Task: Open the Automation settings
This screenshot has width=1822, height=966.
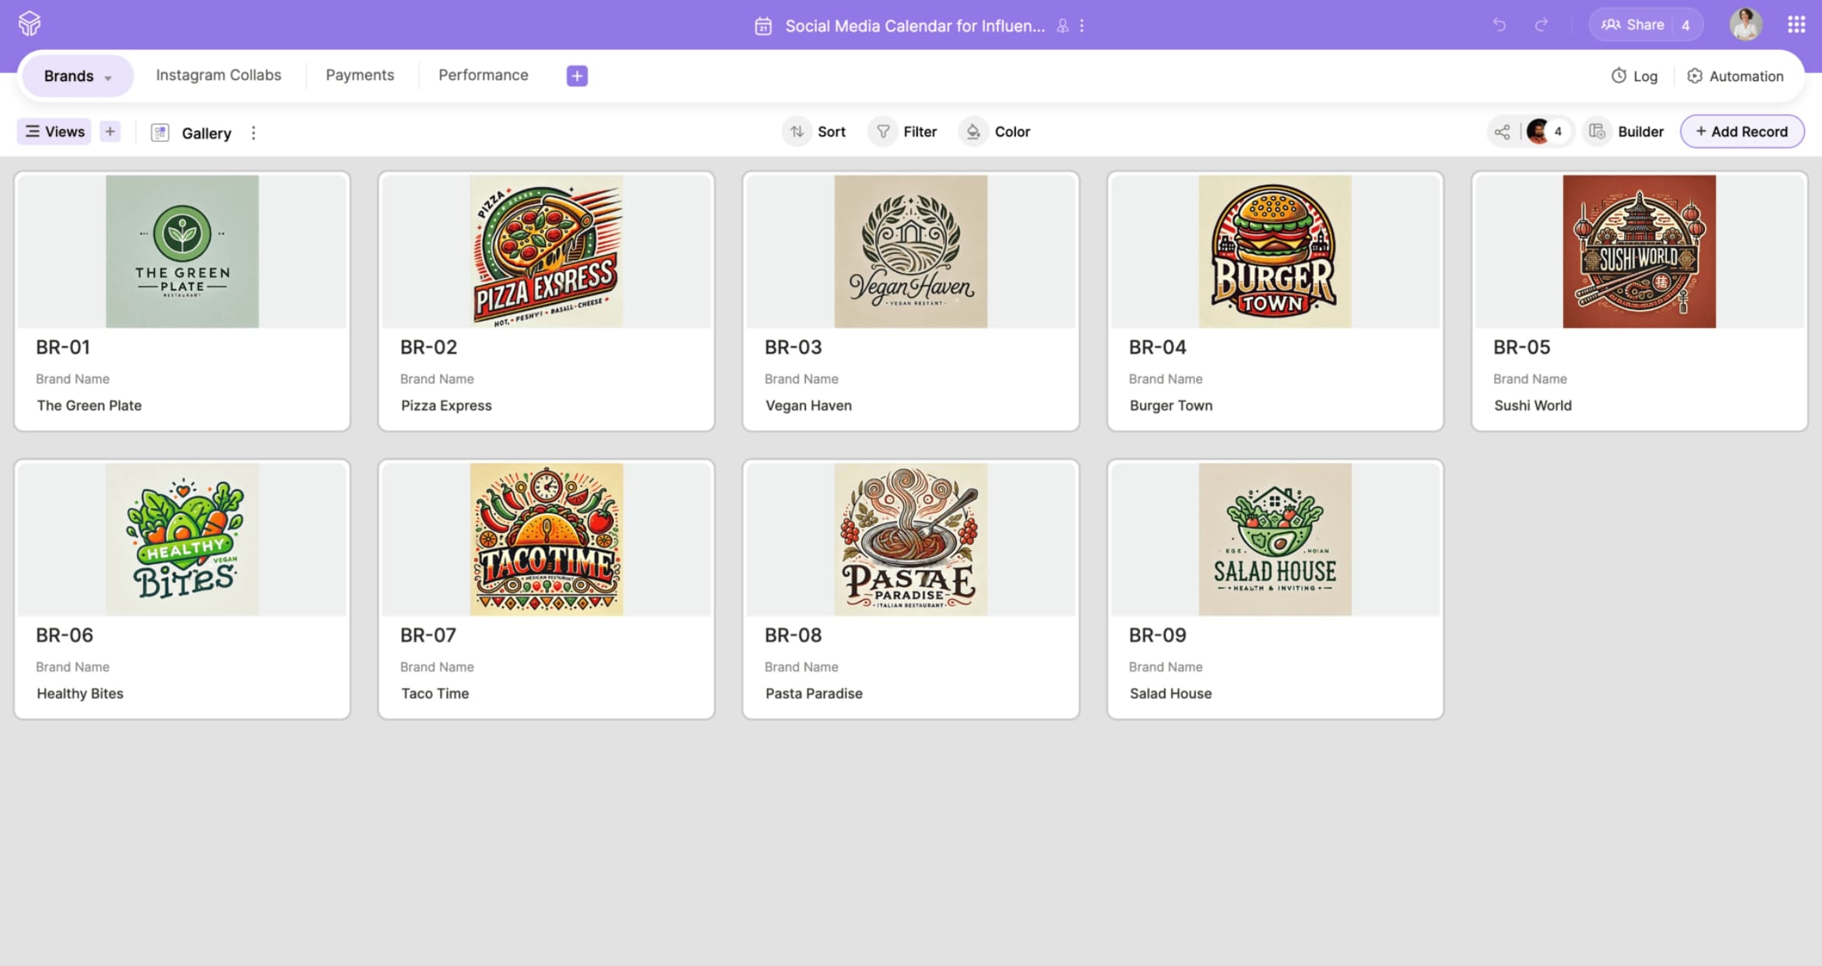Action: 1736,76
